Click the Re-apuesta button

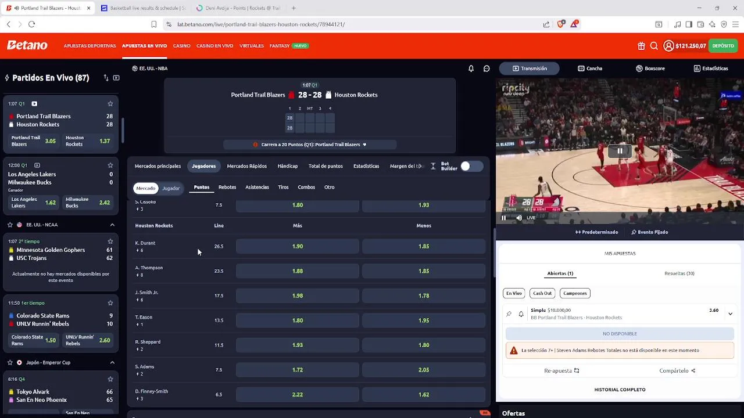561,371
